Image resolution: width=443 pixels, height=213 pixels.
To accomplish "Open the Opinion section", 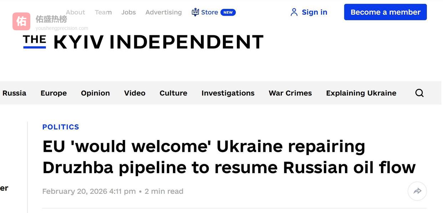I will (x=95, y=93).
